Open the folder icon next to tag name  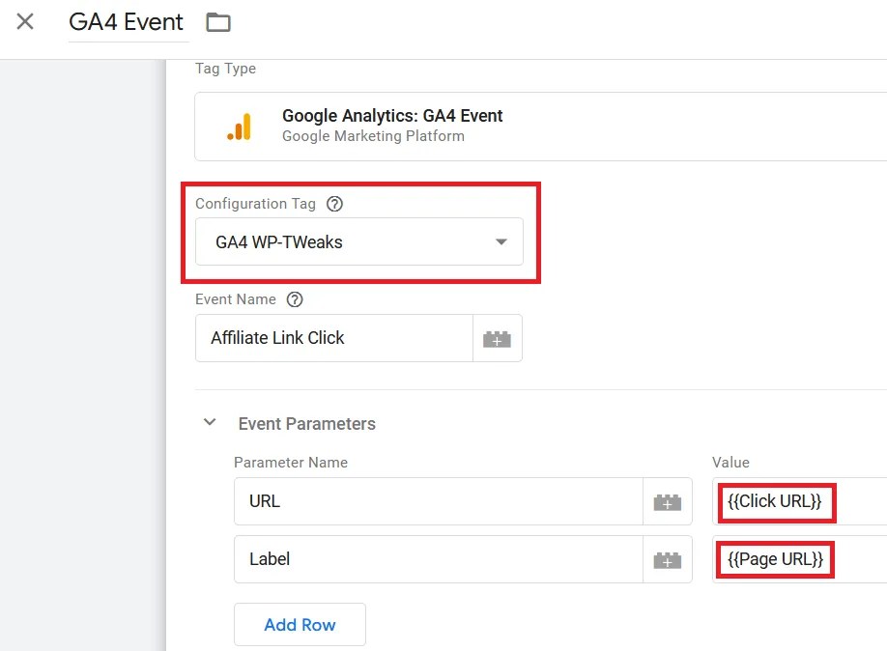click(217, 21)
